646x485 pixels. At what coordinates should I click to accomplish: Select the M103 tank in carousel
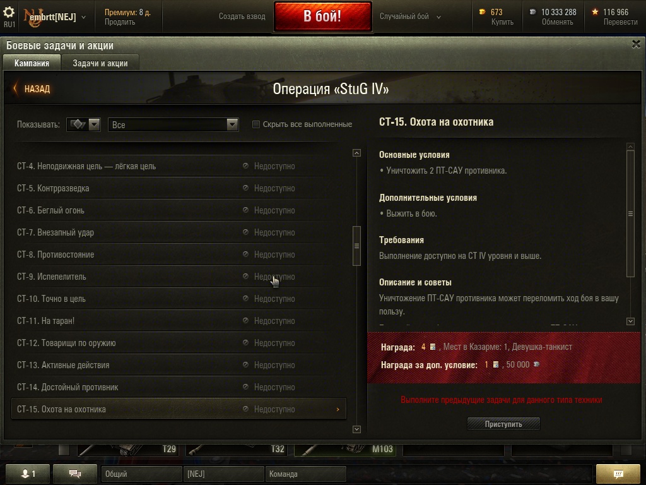pyautogui.click(x=345, y=449)
